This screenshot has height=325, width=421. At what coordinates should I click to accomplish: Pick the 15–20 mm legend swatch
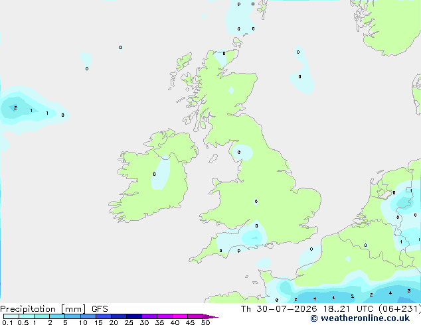[103, 316]
